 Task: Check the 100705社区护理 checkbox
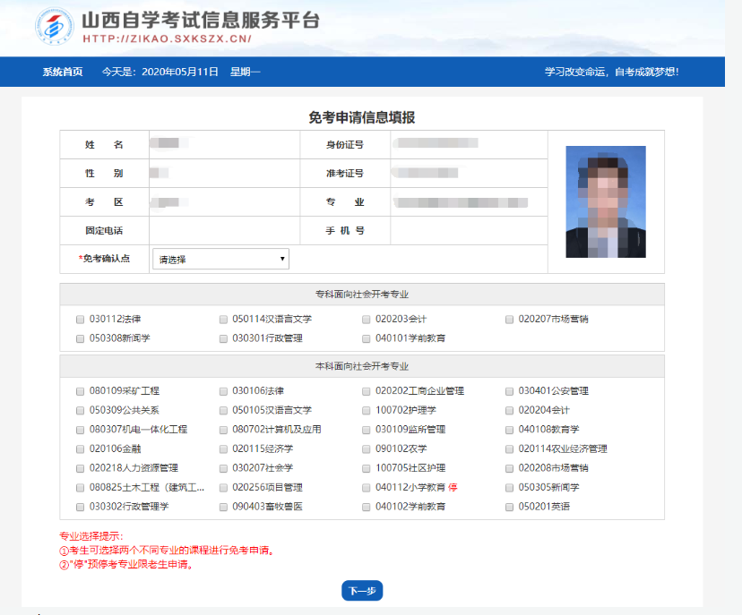367,468
